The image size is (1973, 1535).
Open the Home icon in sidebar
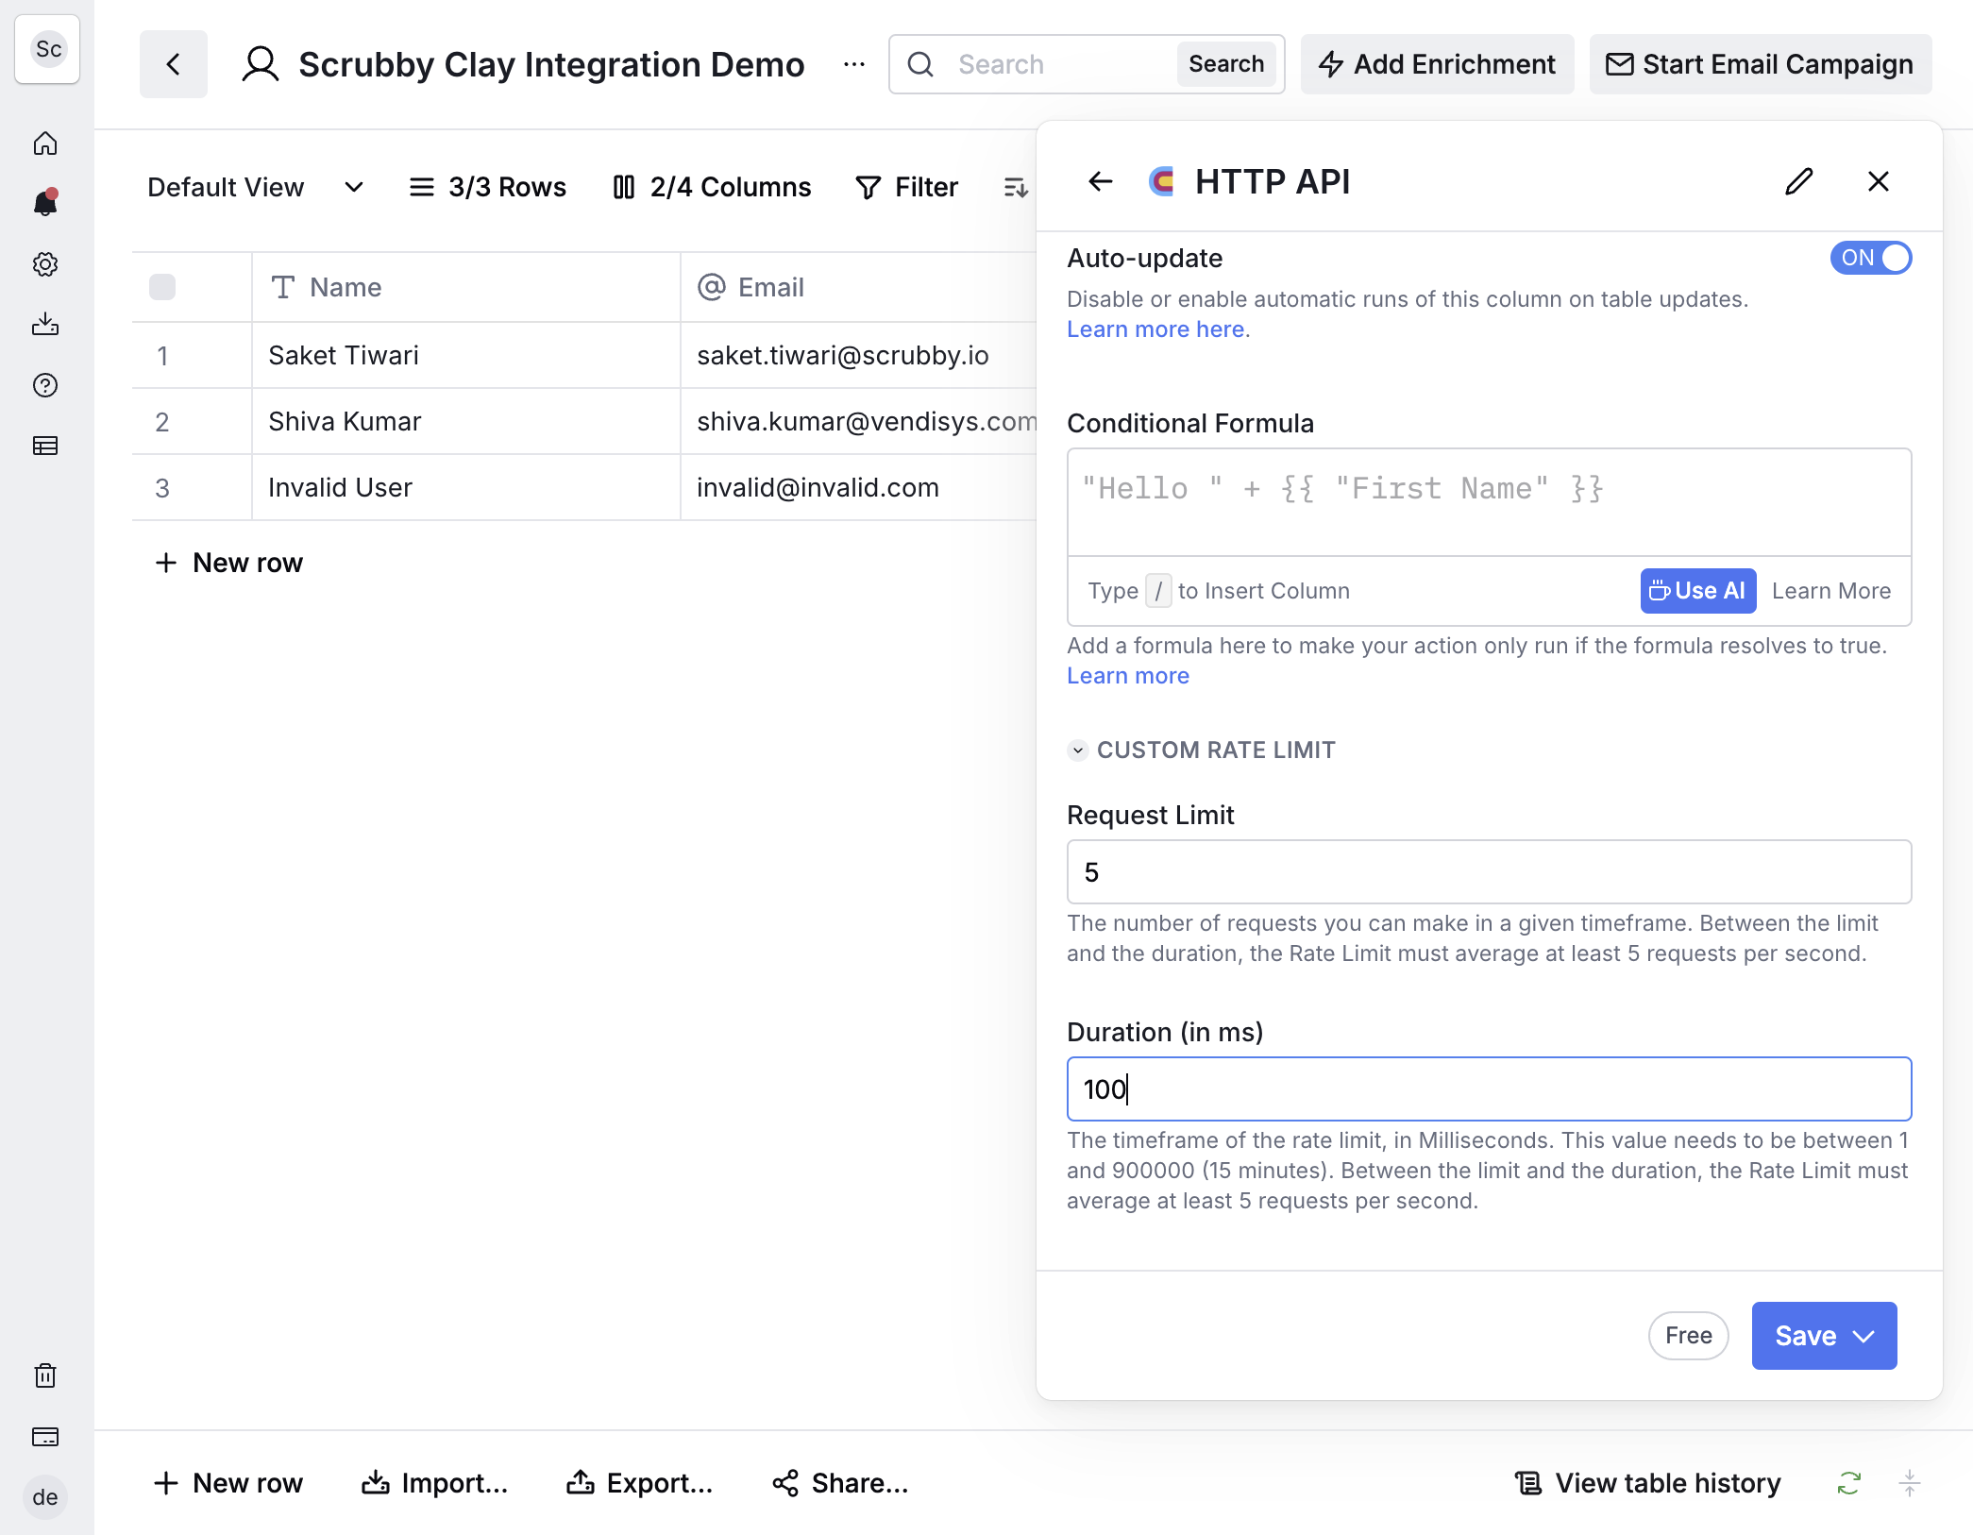(x=45, y=143)
